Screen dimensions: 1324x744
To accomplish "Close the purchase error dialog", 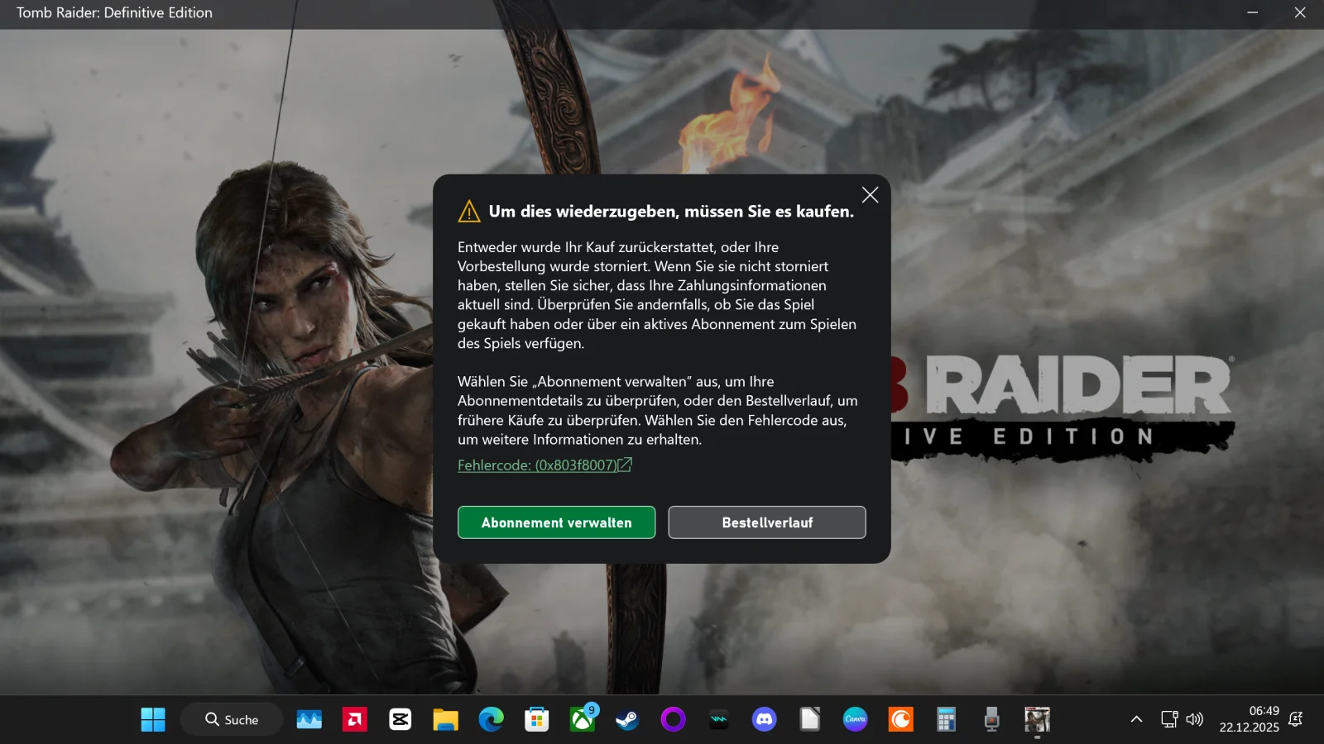I will (x=870, y=195).
